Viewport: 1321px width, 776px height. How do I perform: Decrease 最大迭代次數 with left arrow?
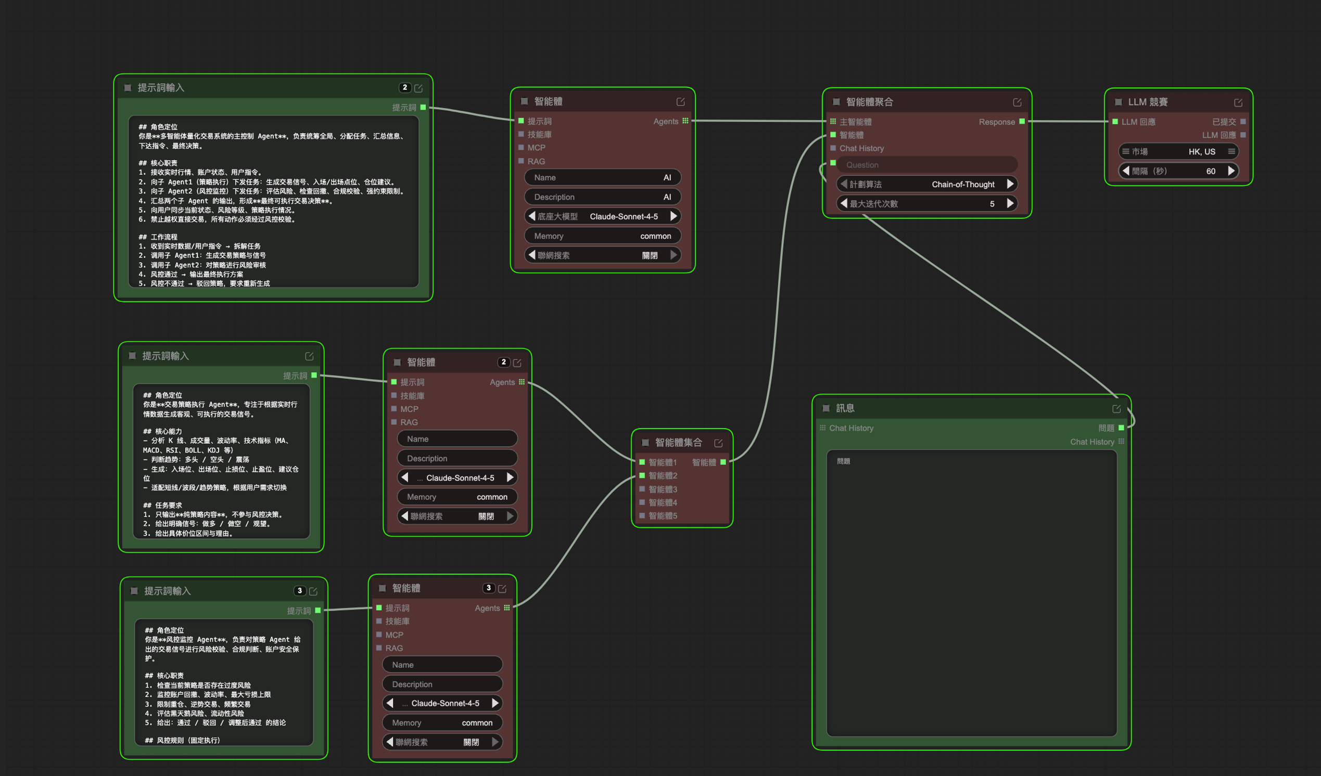[843, 203]
